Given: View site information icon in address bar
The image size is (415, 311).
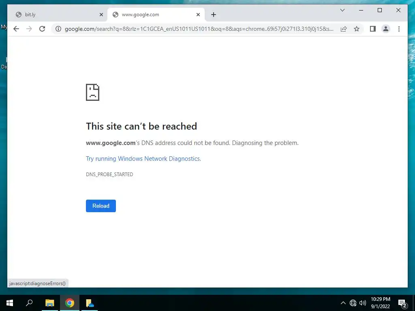Looking at the screenshot, I should 58,29.
